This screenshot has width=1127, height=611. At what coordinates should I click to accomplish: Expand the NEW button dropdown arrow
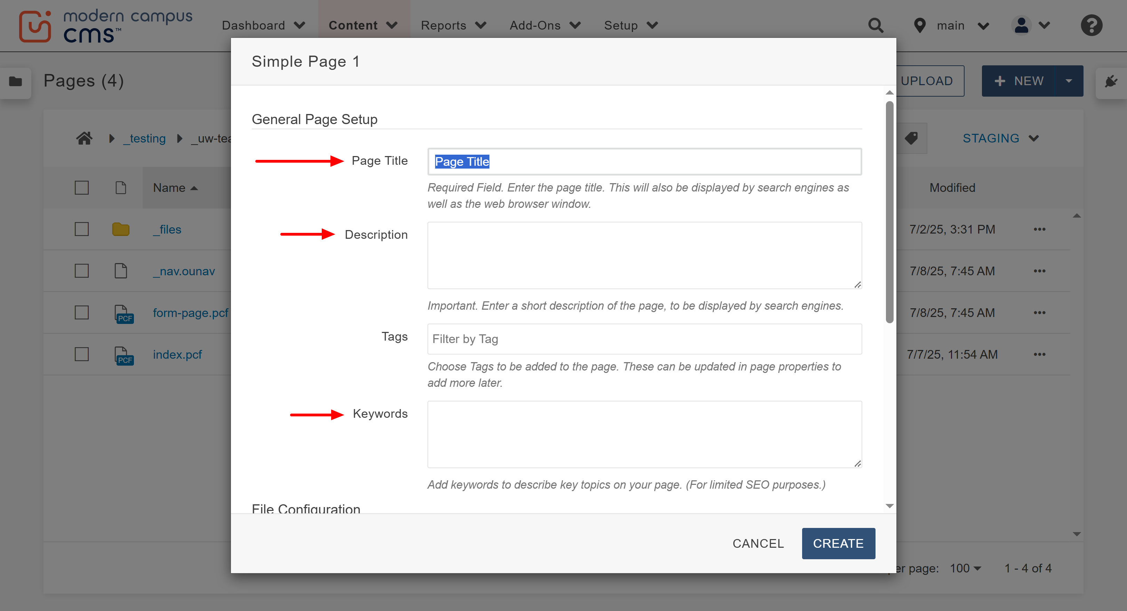(1069, 81)
